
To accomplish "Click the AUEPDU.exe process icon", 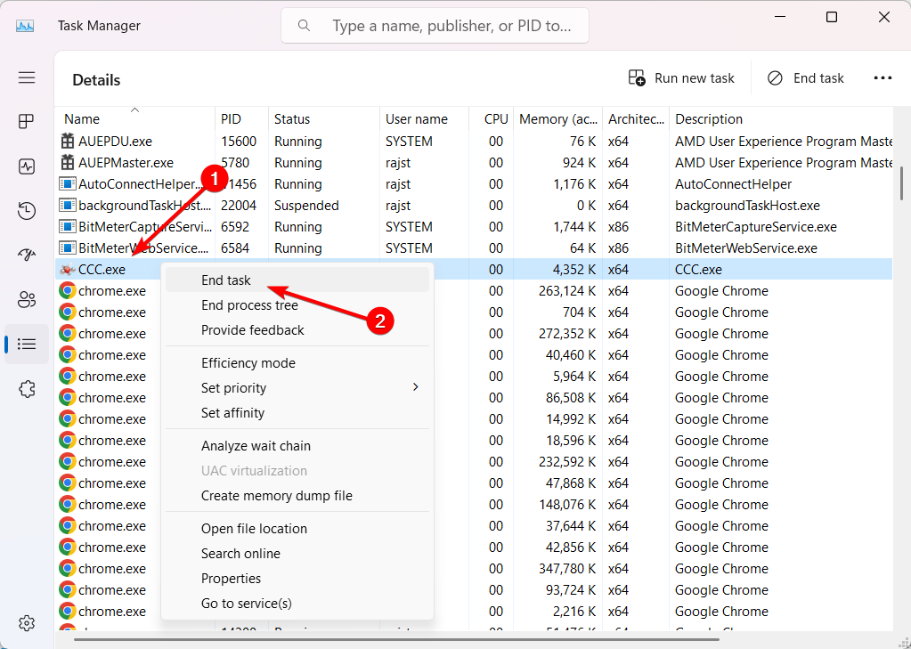I will click(68, 142).
